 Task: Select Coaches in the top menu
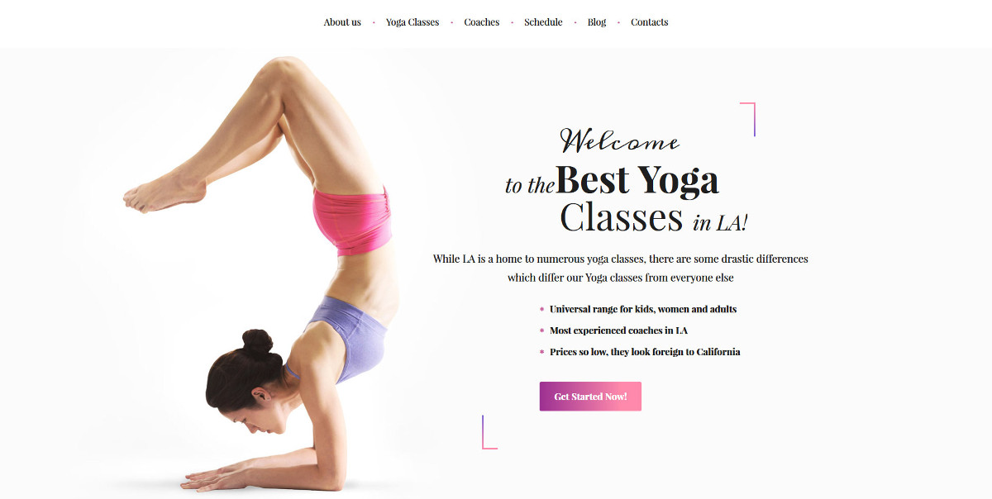[482, 22]
